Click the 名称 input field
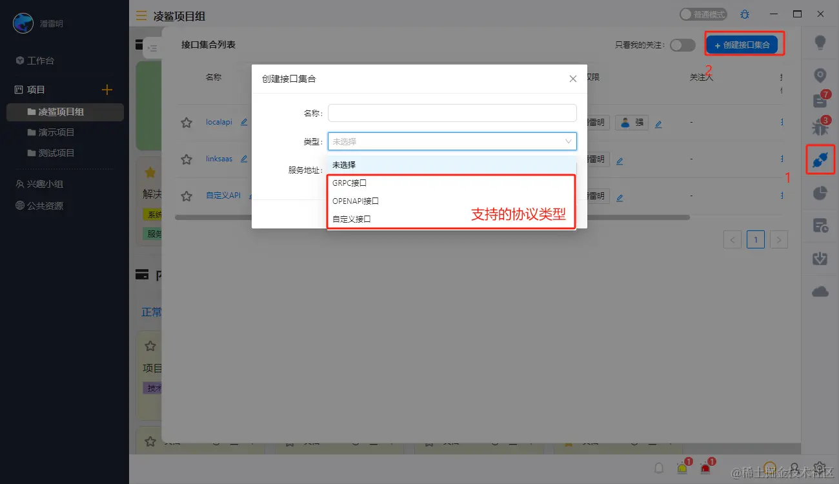839x484 pixels. (452, 113)
